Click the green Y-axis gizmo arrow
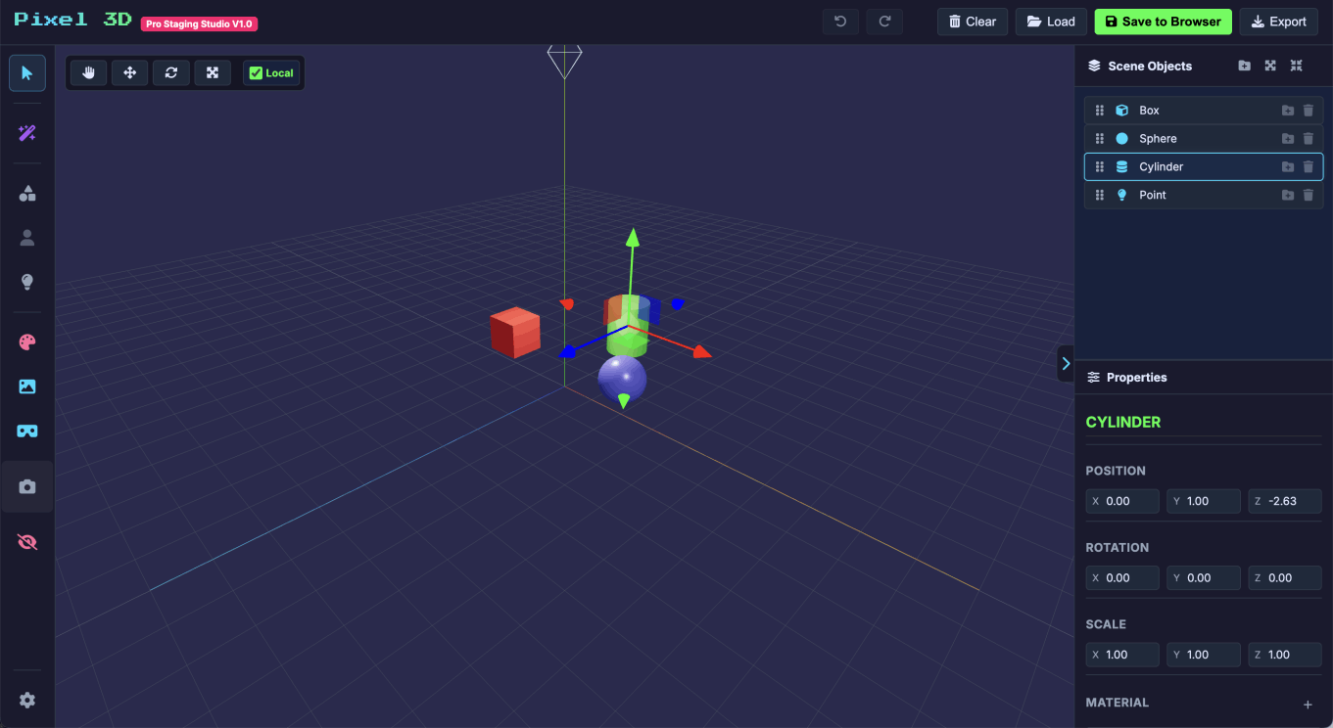This screenshot has height=728, width=1333. (x=633, y=237)
